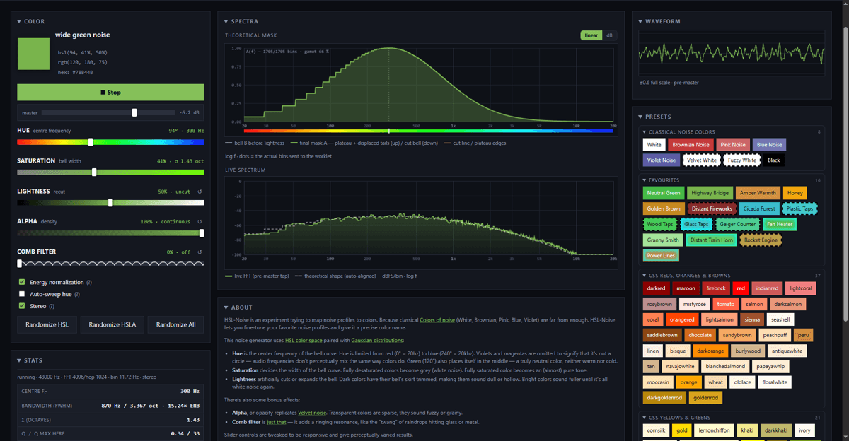
Task: Select the Brownian Noise preset
Action: click(691, 144)
